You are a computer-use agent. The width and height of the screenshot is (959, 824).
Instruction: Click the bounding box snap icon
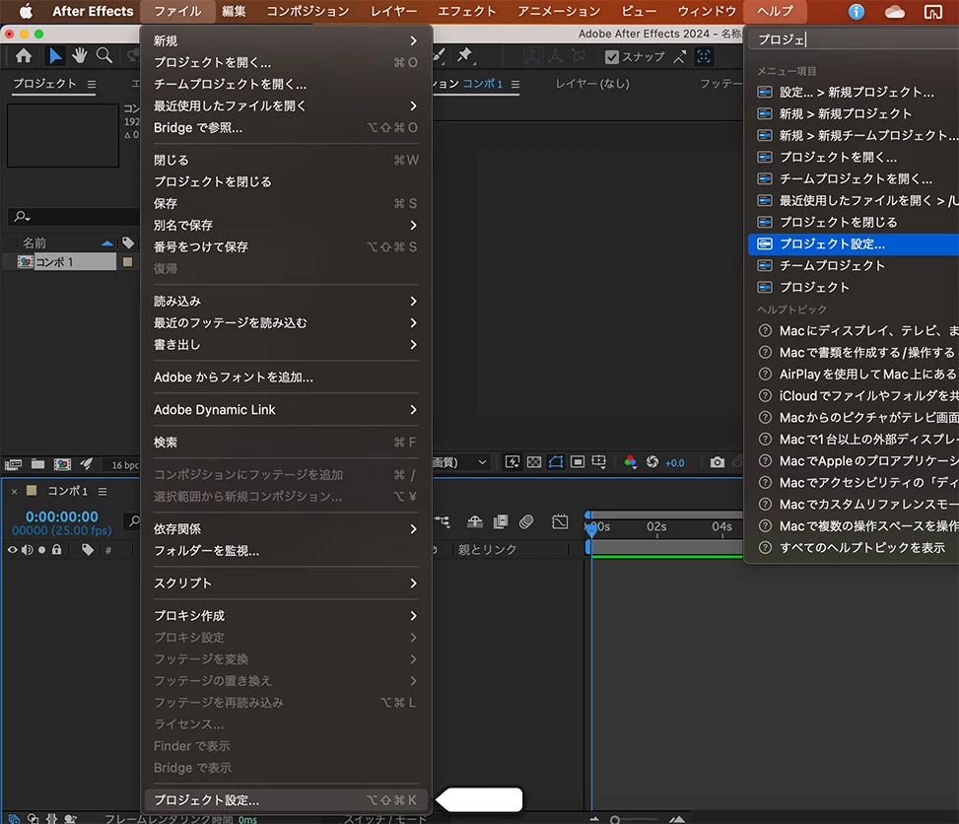[704, 57]
